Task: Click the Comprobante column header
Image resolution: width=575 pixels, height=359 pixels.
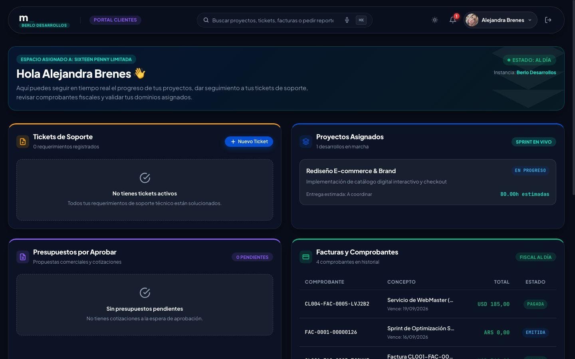Action: click(x=324, y=282)
